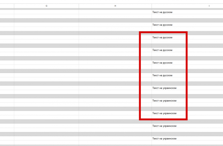Select the fourth 'Текст на русском' cell from top
This screenshot has height=146, width=223.
click(187, 50)
